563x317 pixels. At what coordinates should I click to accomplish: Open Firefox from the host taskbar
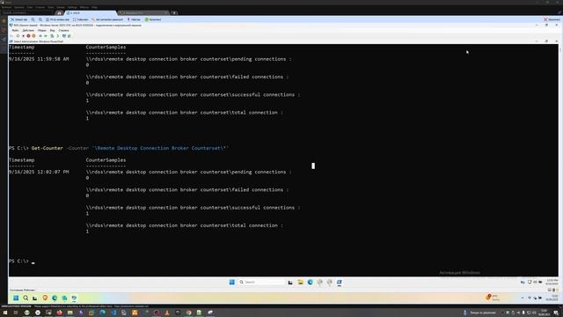tap(59, 313)
